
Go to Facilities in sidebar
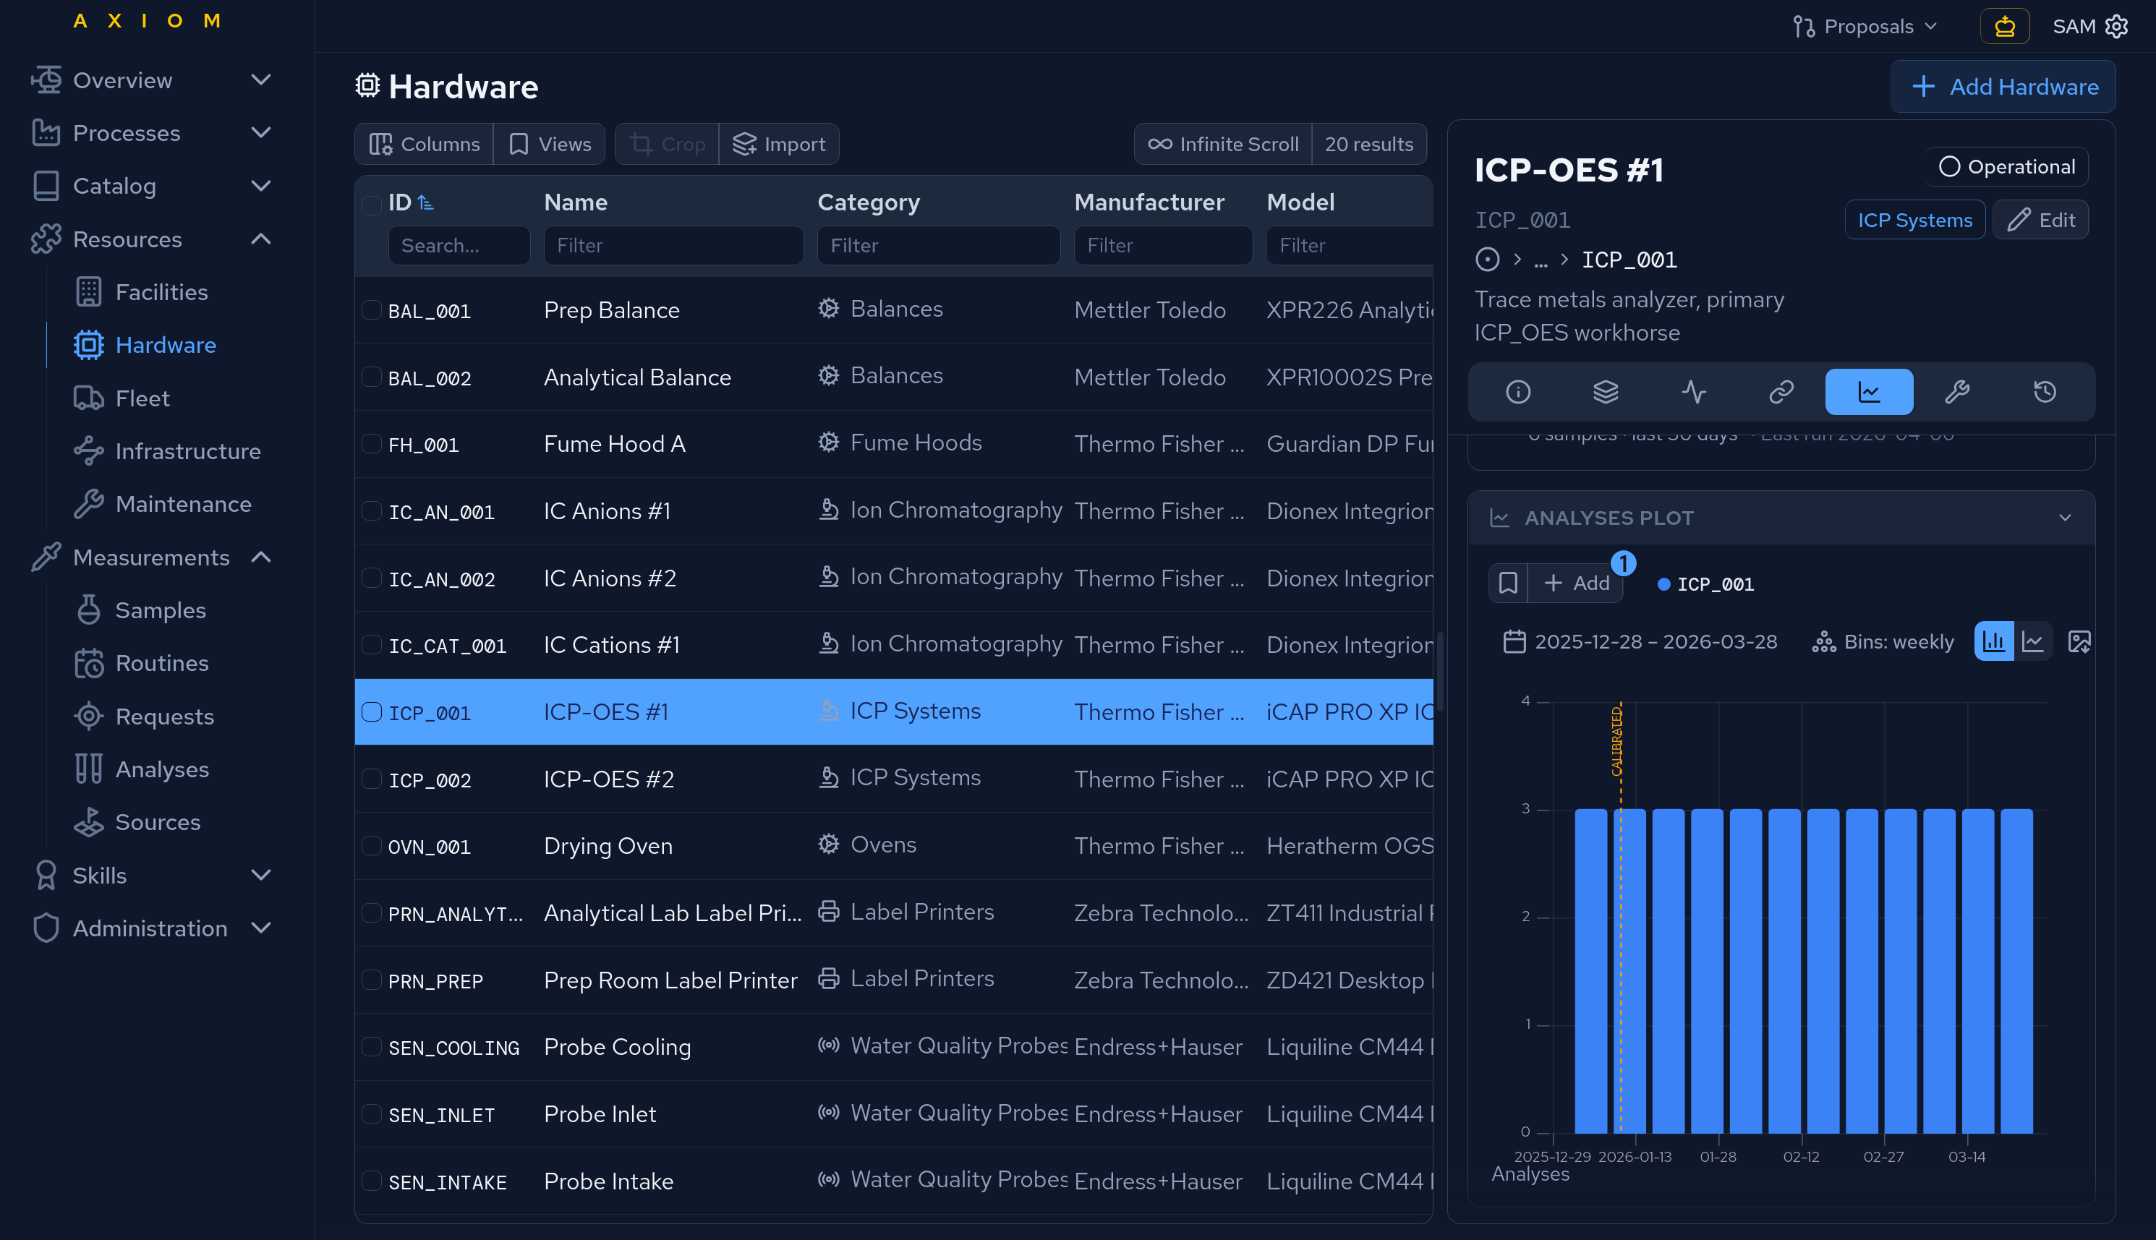(161, 292)
